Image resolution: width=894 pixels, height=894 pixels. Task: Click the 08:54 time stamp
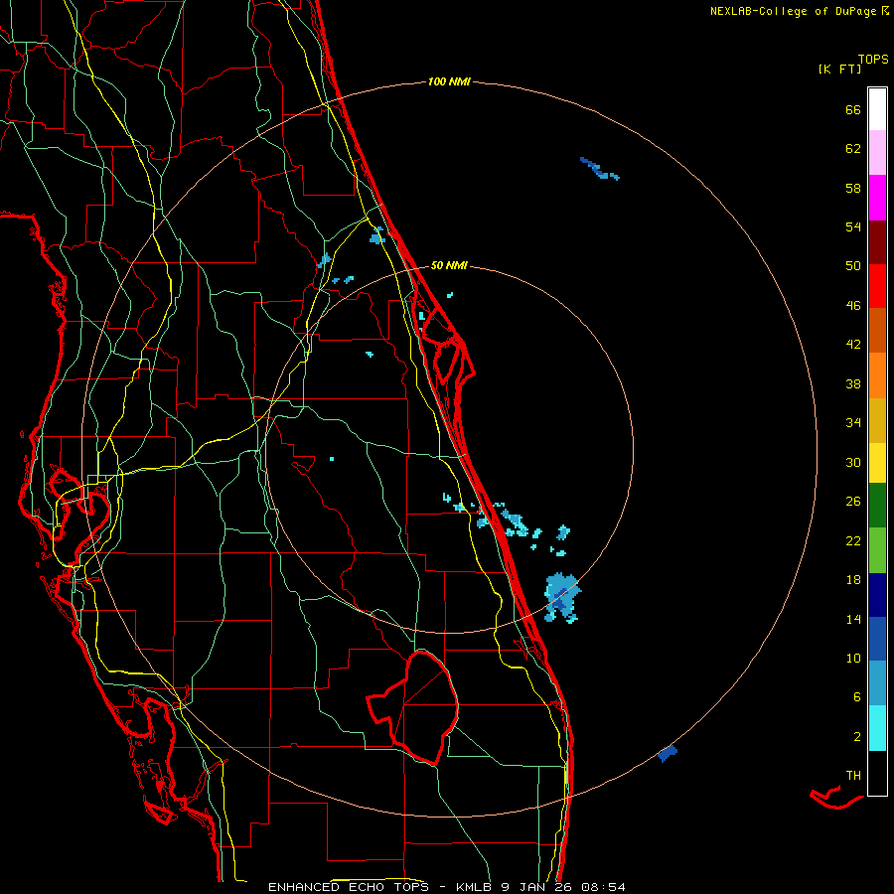[603, 887]
